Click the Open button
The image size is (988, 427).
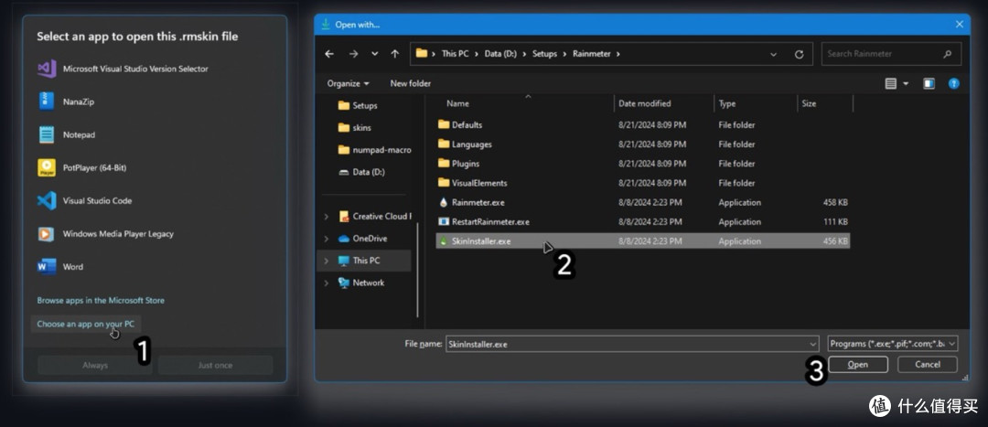857,365
